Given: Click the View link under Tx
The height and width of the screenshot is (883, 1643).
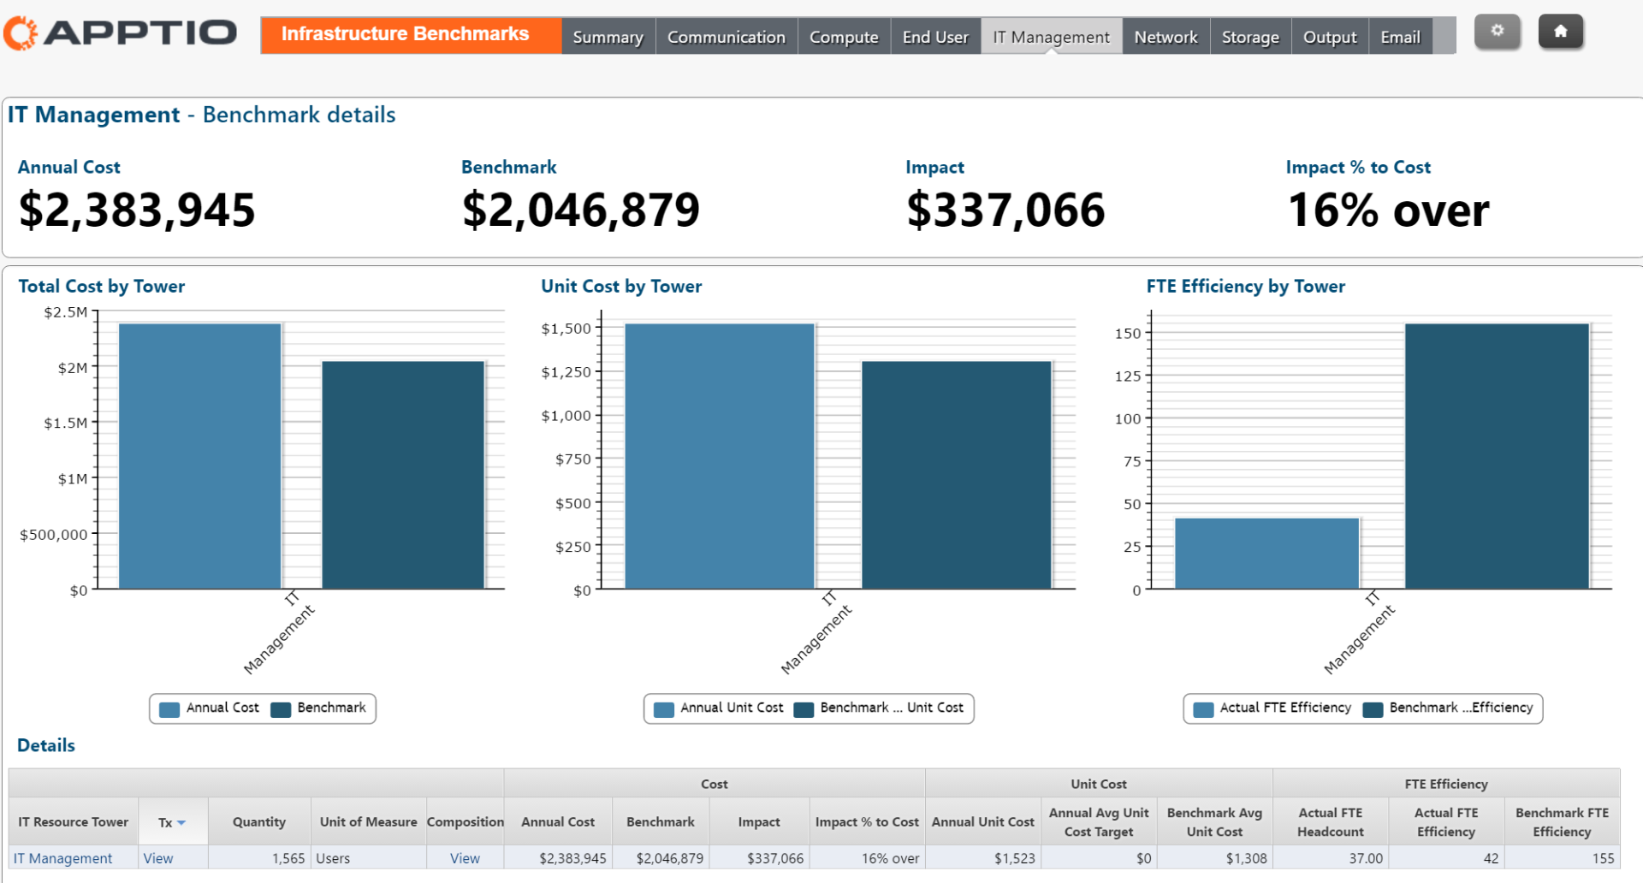Looking at the screenshot, I should [158, 858].
